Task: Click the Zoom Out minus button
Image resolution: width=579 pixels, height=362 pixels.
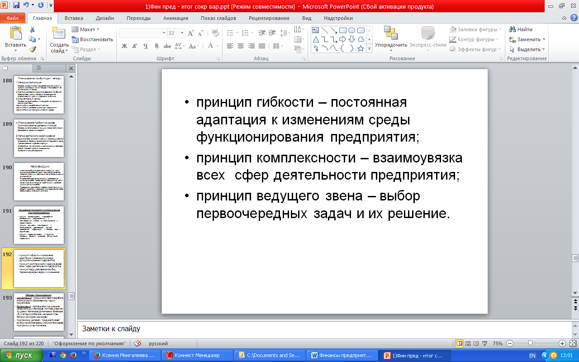Action: pos(509,343)
